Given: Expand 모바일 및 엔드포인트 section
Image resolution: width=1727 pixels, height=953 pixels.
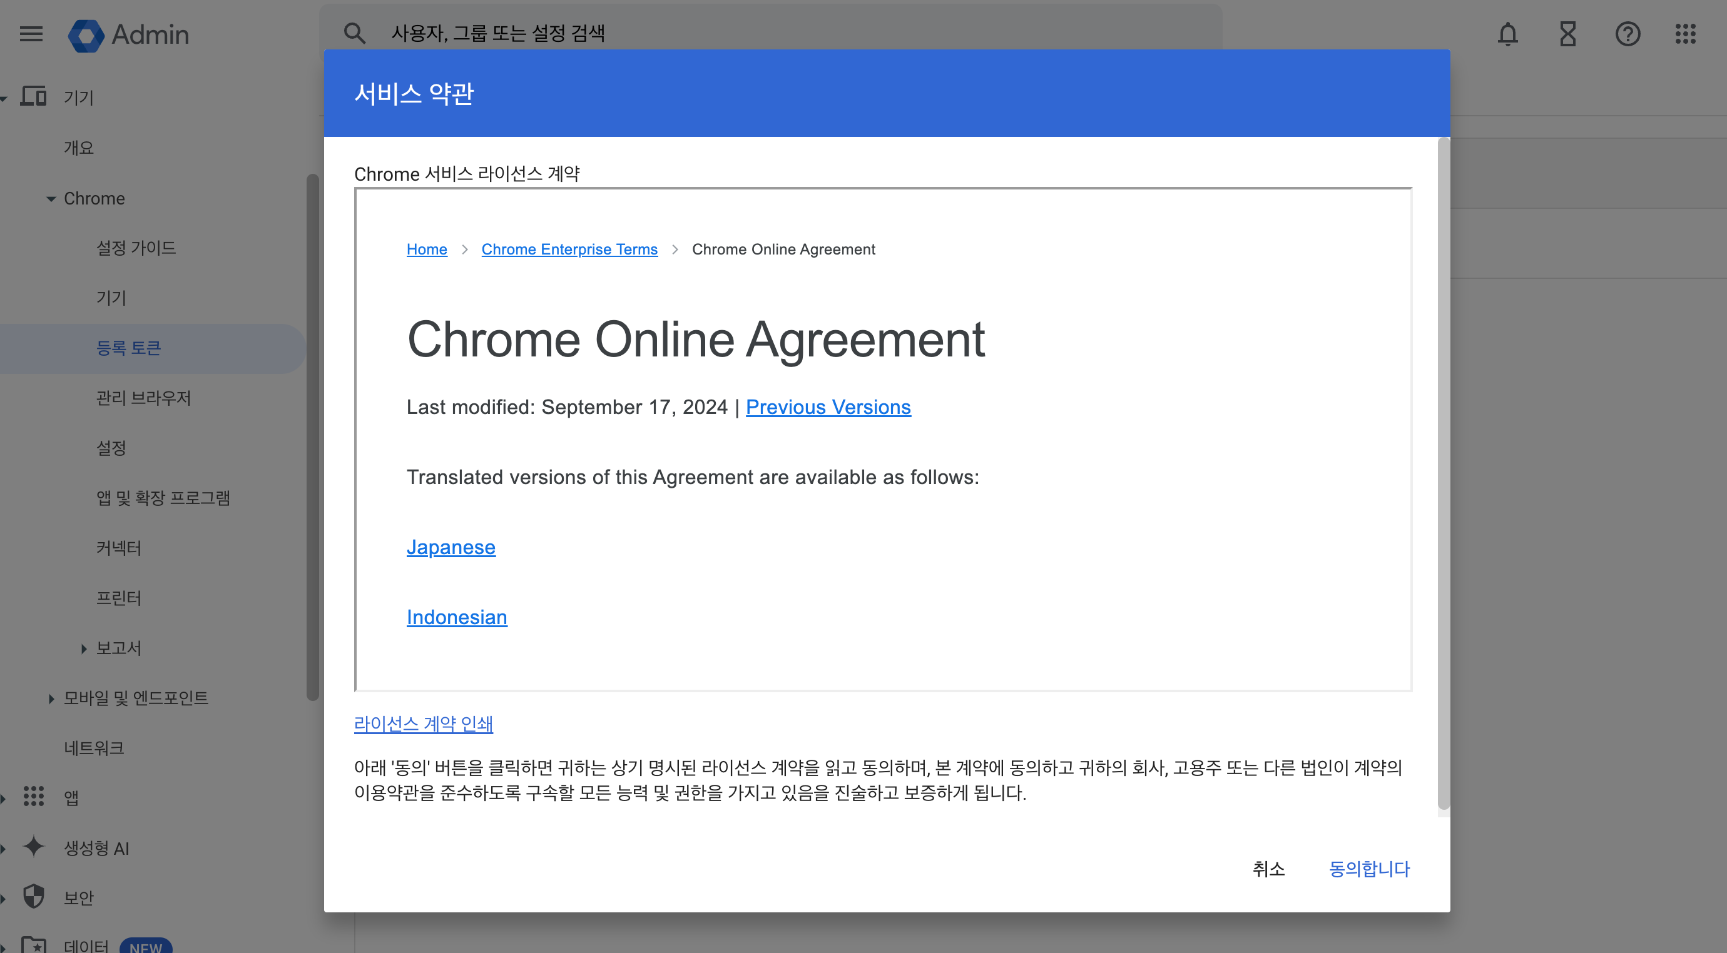Looking at the screenshot, I should [x=51, y=698].
